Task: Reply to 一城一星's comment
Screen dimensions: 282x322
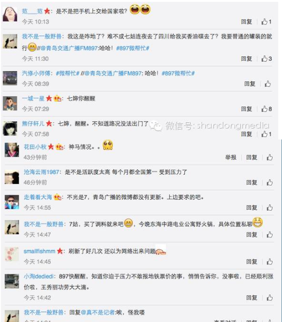Action: (246, 109)
